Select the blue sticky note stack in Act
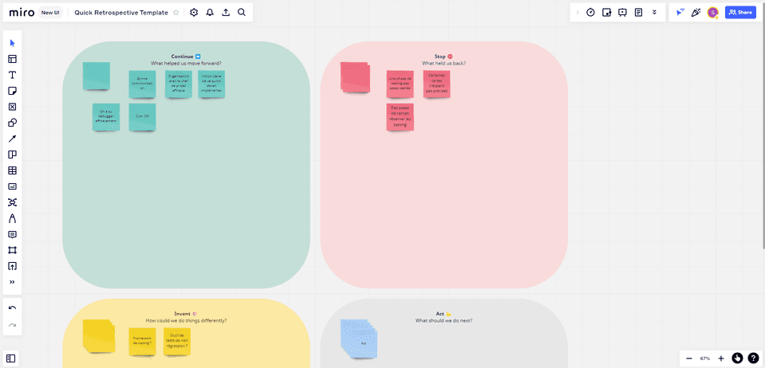 coord(359,339)
